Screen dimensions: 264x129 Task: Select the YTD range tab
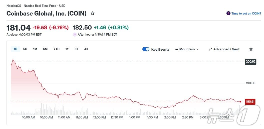point(57,49)
